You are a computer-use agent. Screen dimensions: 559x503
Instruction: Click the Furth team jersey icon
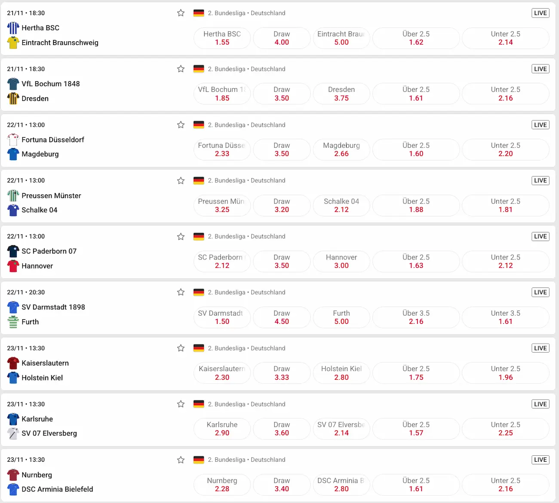coord(13,321)
